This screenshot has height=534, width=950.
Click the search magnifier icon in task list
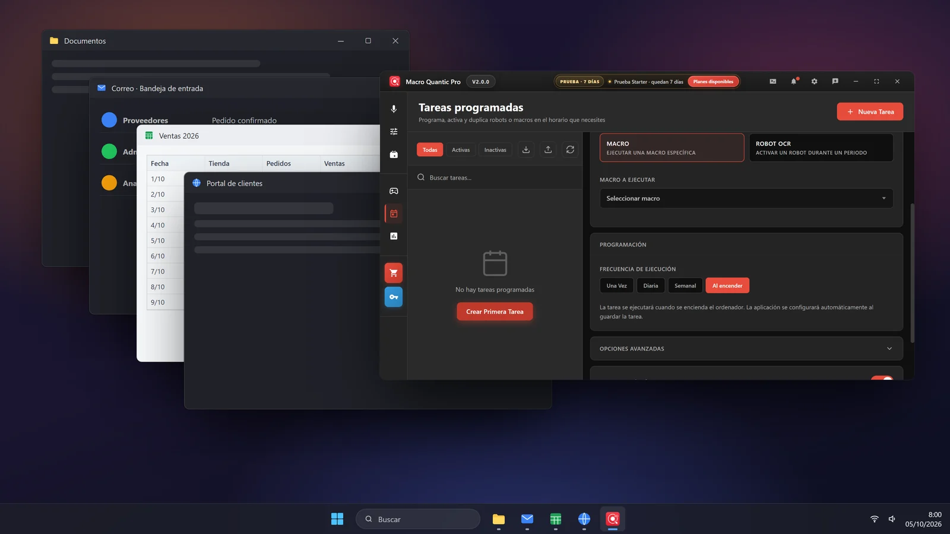tap(421, 177)
